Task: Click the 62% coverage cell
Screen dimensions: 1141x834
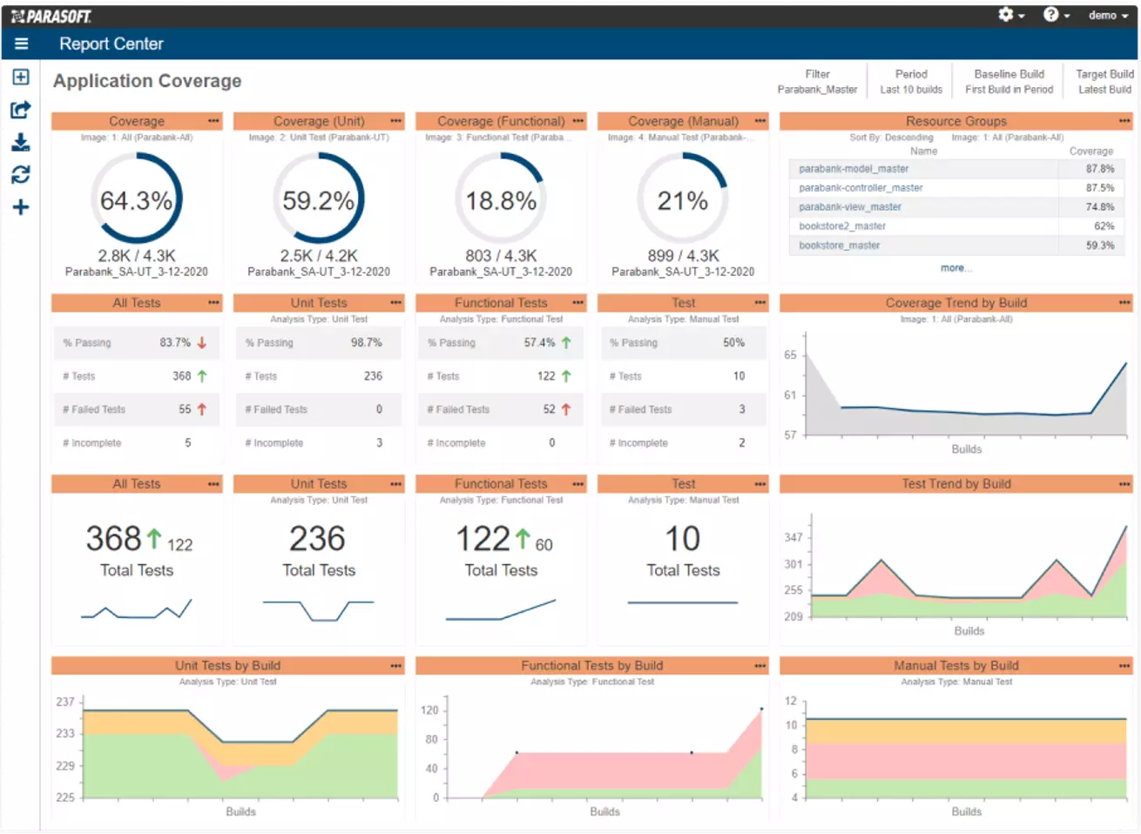Action: [x=1104, y=226]
